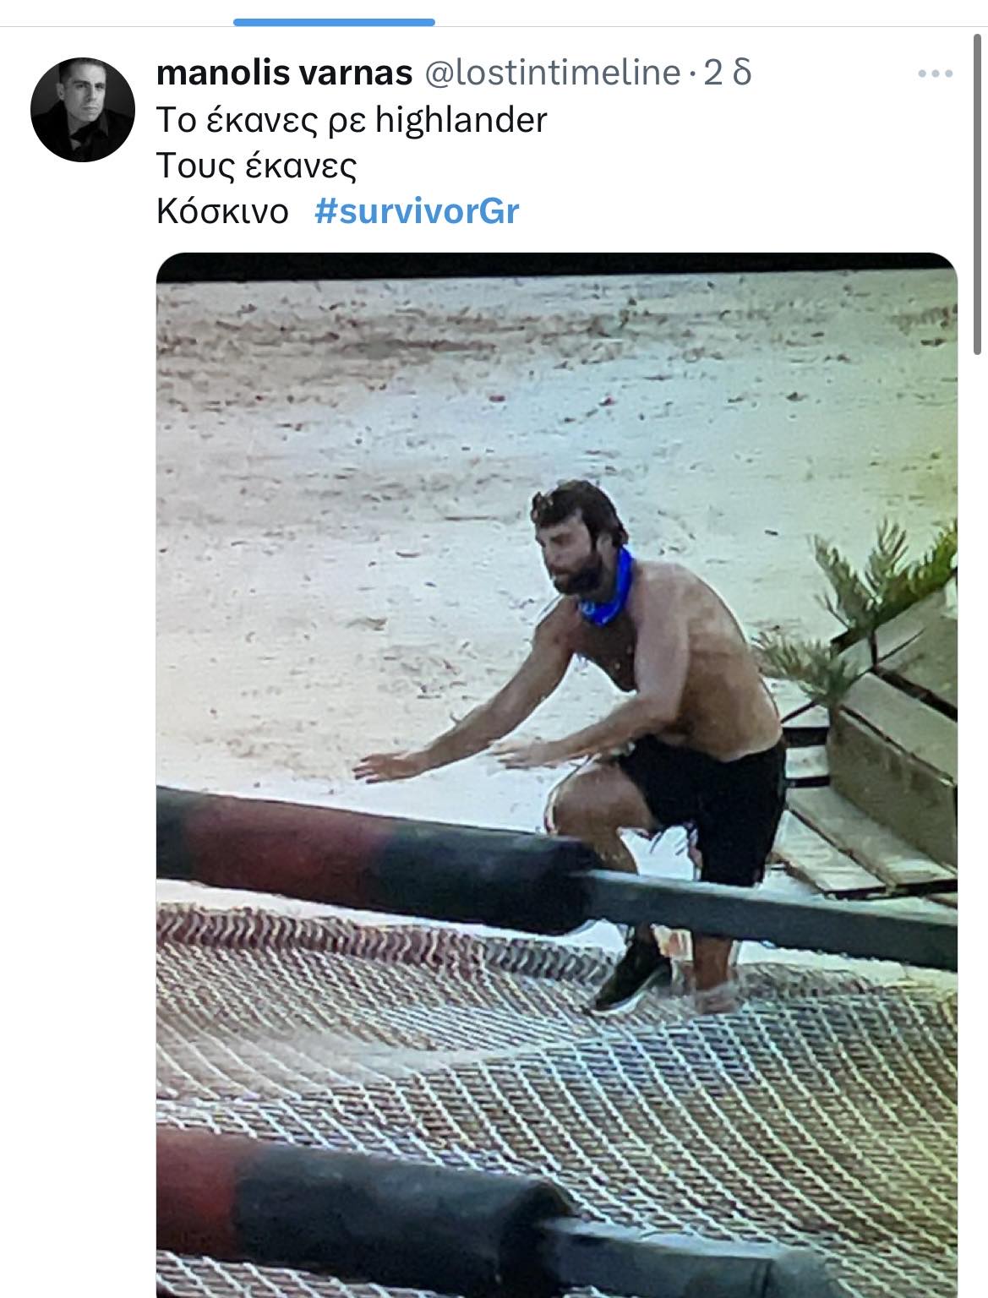Click the 2 δ tweet timestamp
The image size is (988, 1298).
click(x=726, y=73)
